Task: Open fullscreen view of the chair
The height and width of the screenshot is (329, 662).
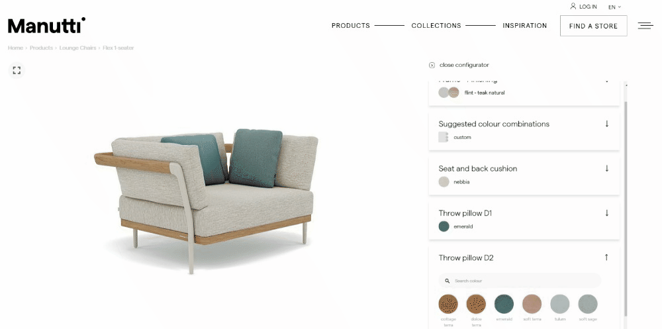Action: [17, 70]
